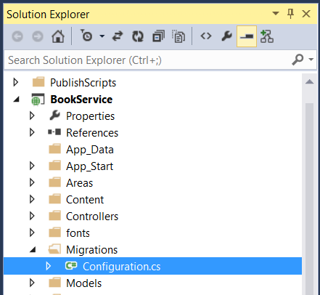Expand the References node
The image size is (320, 295).
coord(32,132)
